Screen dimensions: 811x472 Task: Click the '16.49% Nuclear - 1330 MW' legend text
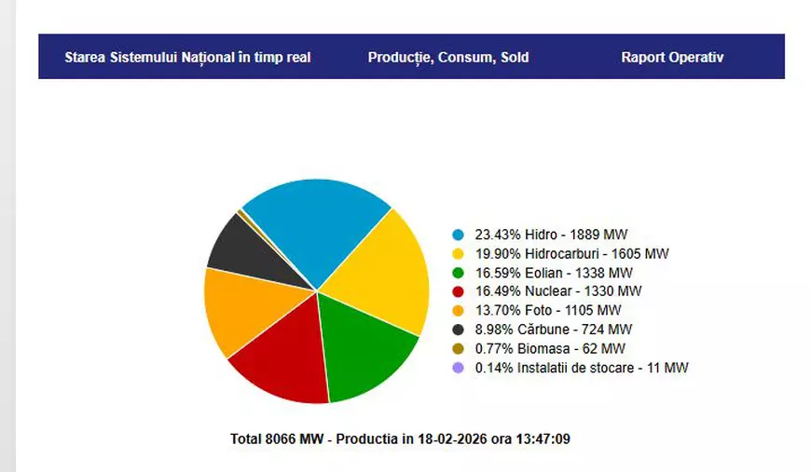coord(558,291)
